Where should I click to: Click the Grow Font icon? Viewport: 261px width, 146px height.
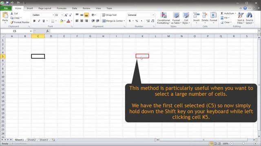(x=66, y=15)
